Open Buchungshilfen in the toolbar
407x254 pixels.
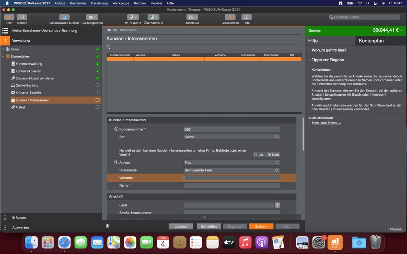[92, 17]
